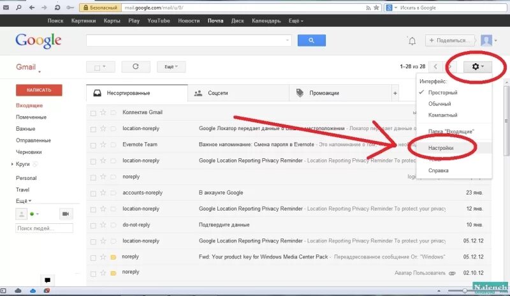Click the browser forward arrow

coord(44,8)
